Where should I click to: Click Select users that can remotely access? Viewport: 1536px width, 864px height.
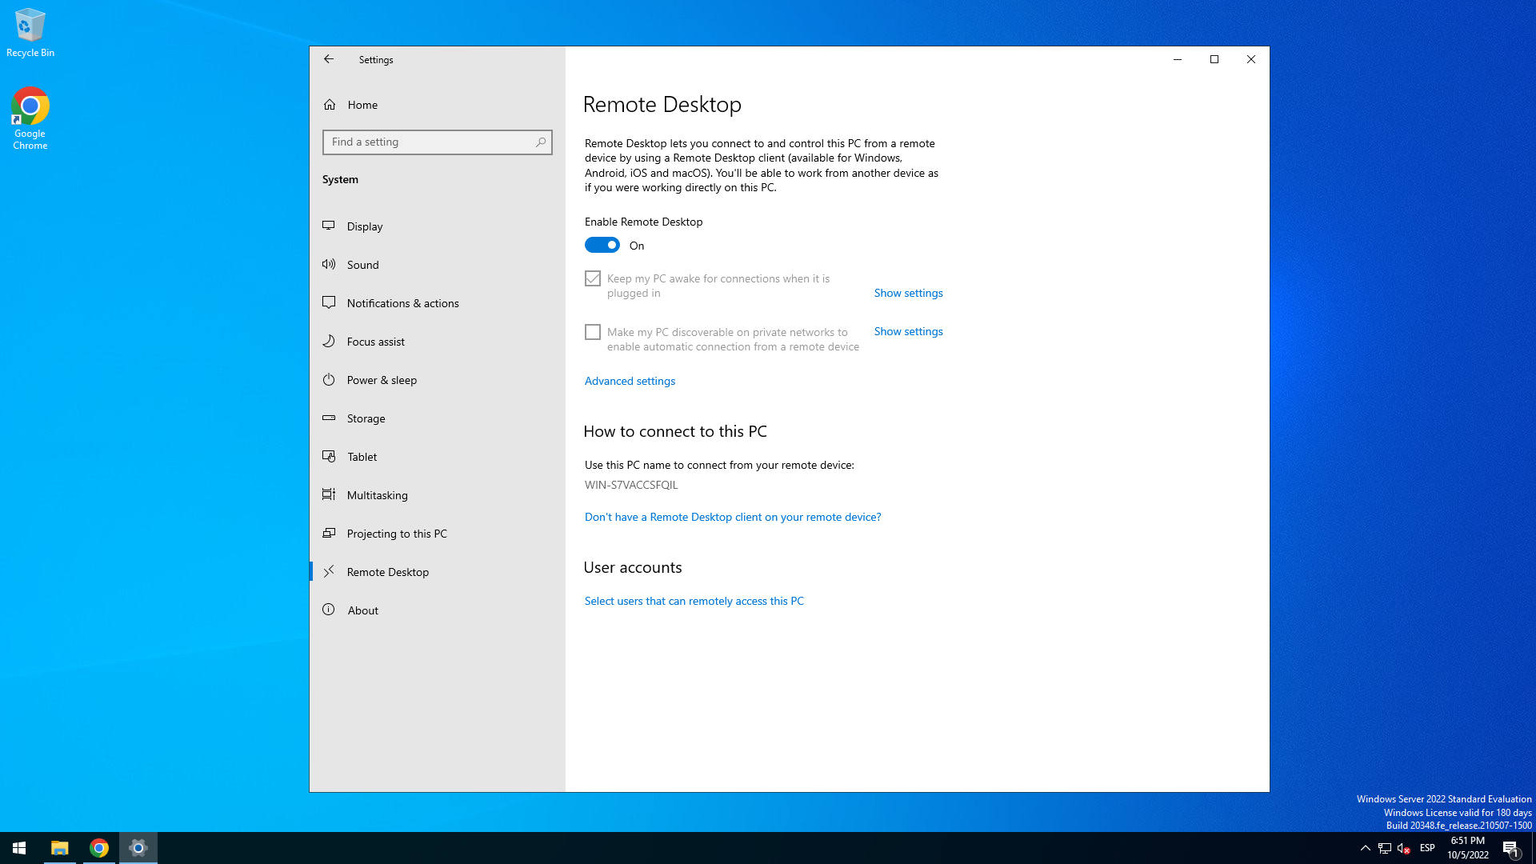pyautogui.click(x=694, y=601)
